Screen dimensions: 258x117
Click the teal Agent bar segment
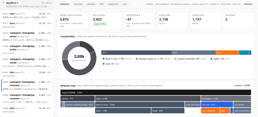(244, 53)
